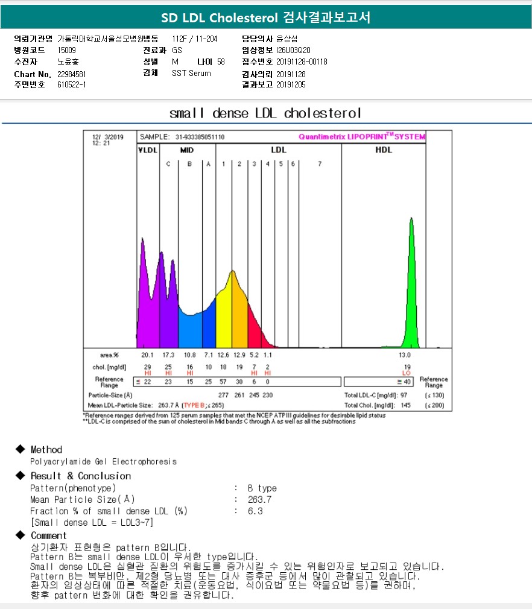Click the ward value '112F / 11-204'

coord(195,39)
